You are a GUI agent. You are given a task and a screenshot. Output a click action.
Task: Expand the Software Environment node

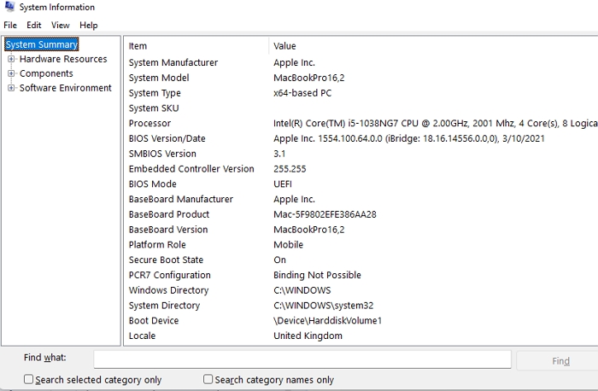[x=11, y=88]
